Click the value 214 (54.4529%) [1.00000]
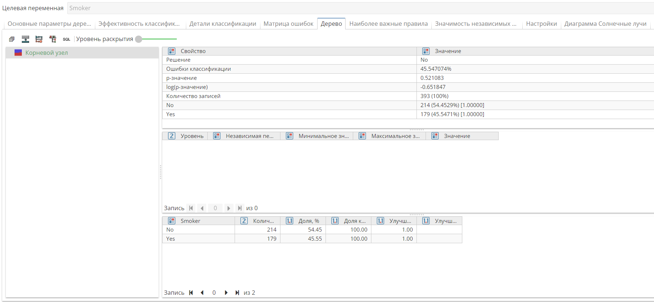Viewport: 654px width, 302px height. coord(452,105)
